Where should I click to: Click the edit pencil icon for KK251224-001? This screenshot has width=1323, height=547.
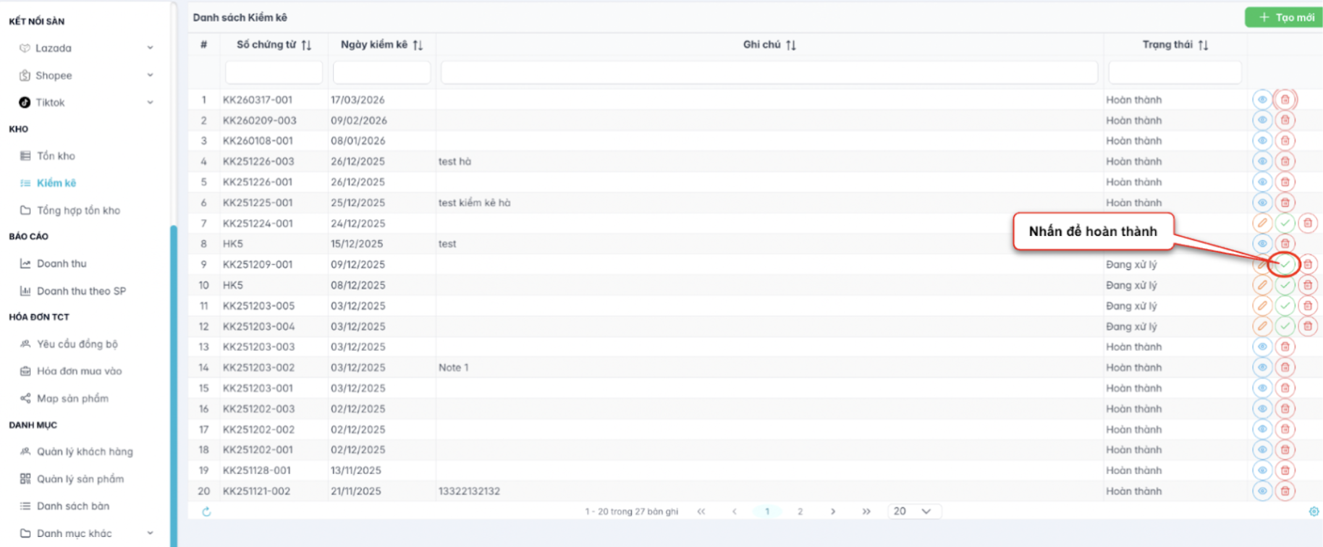[x=1262, y=224]
